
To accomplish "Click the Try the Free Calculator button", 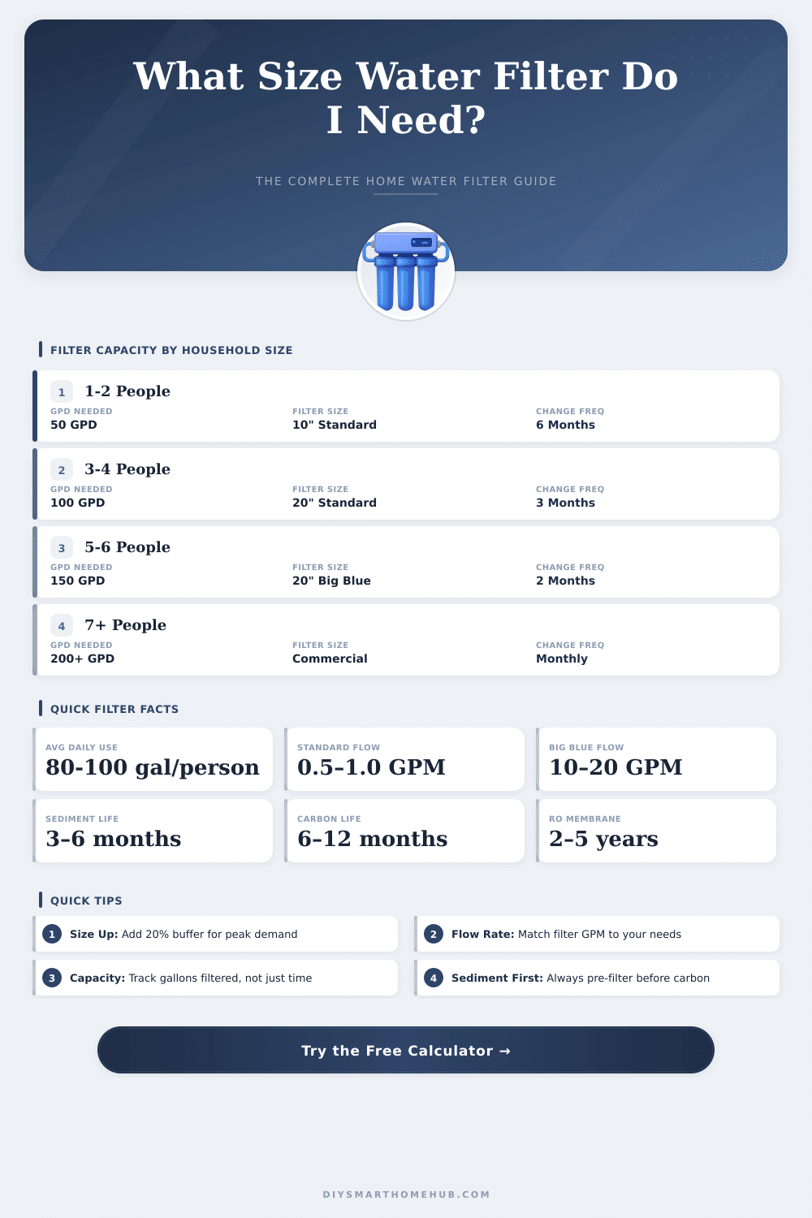I will point(406,1050).
